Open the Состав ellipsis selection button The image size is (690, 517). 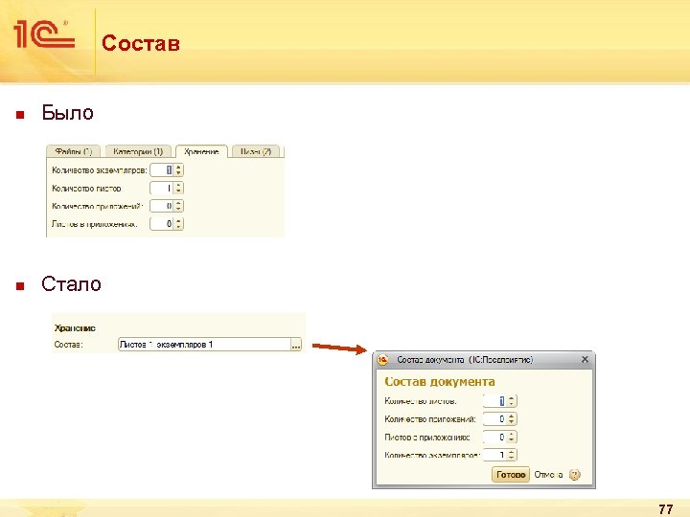pos(296,345)
